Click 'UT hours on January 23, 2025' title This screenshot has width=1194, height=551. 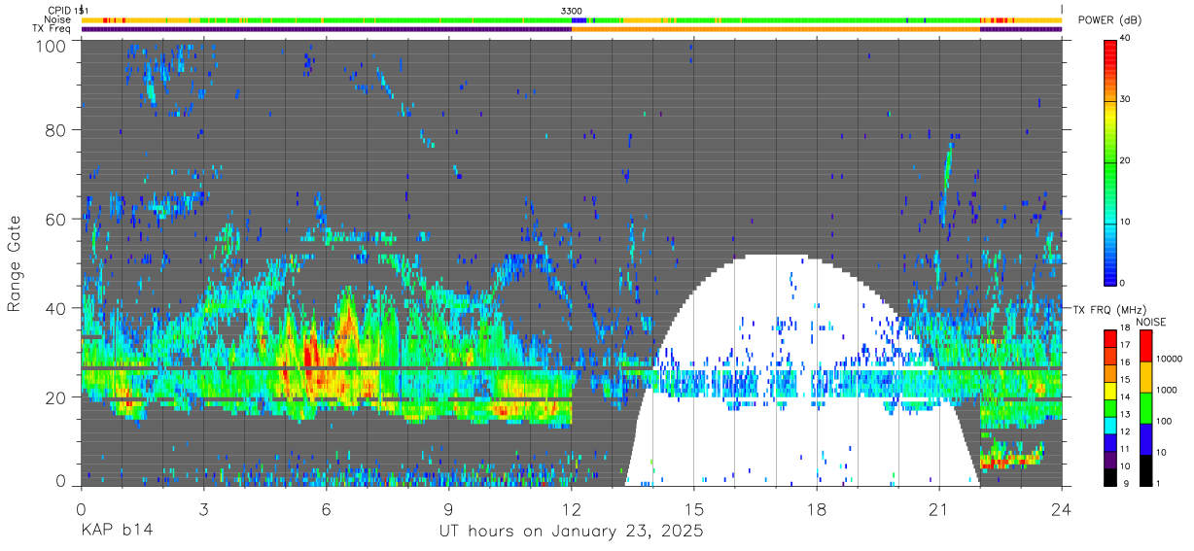[571, 532]
